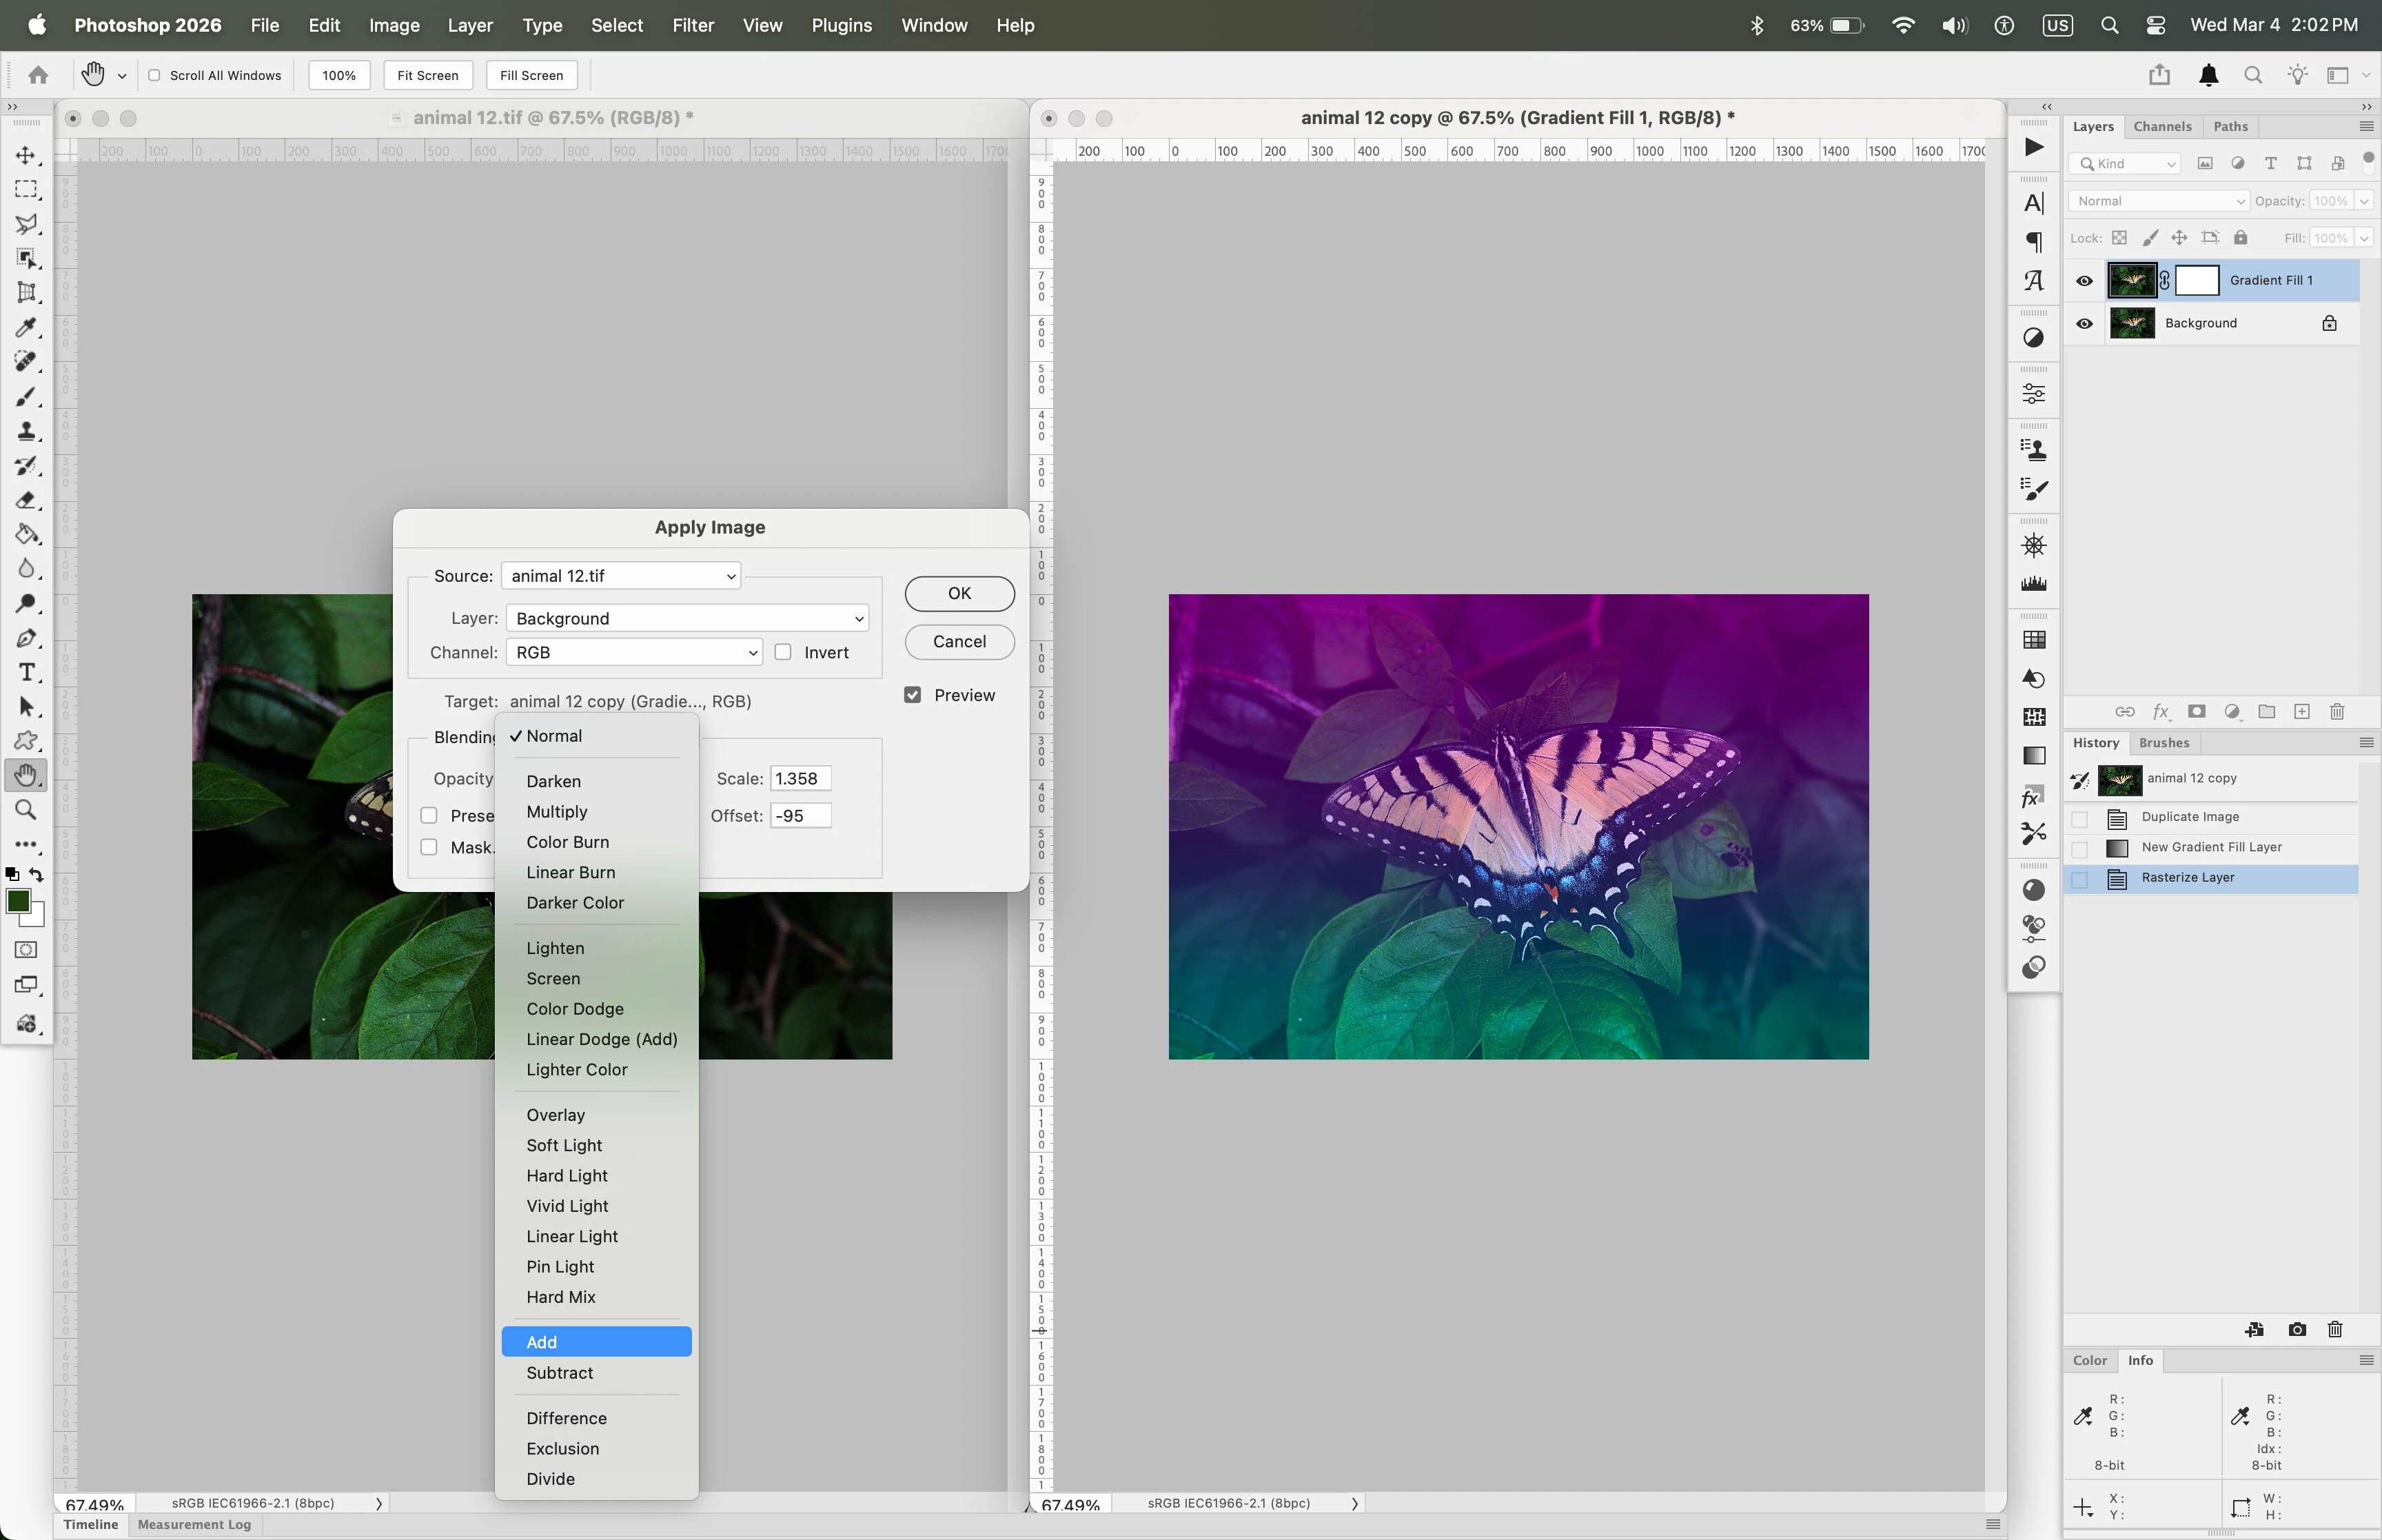Create new snapshot in History panel
The height and width of the screenshot is (1540, 2382).
(2297, 1329)
